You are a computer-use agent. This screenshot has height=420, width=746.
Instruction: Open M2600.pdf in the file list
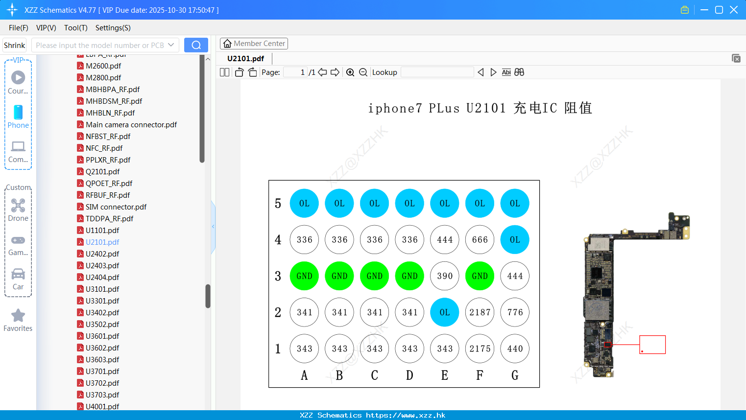click(103, 66)
